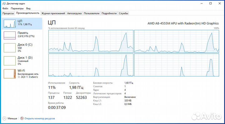Click the 137 processes count
Viewport: 225px width, 124px height.
51,98
